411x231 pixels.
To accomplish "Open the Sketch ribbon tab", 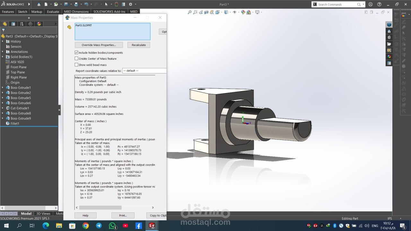I will [22, 12].
